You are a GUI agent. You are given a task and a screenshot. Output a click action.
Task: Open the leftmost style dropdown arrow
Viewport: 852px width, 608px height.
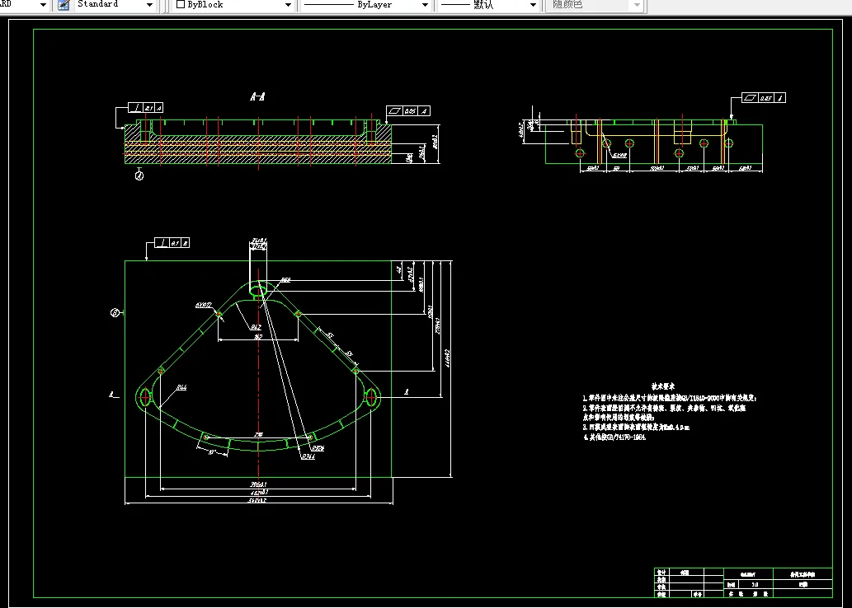point(43,5)
